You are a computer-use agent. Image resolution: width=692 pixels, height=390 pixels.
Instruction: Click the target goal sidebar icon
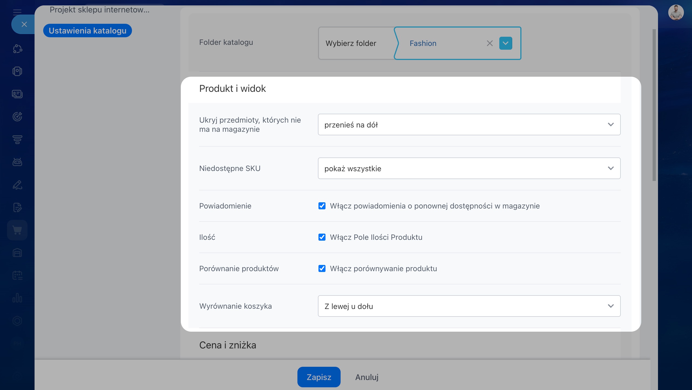tap(17, 117)
